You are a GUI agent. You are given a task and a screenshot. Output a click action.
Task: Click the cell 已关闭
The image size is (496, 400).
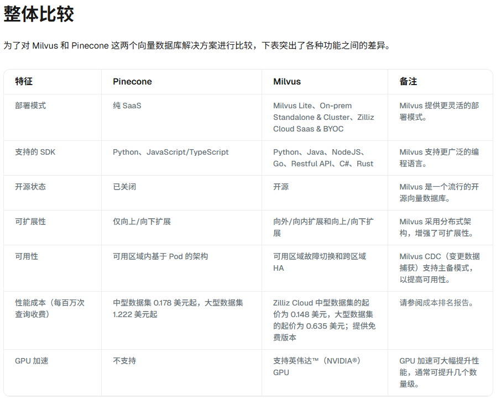click(x=124, y=187)
